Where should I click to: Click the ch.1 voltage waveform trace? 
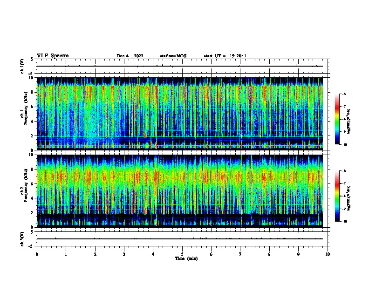point(180,66)
